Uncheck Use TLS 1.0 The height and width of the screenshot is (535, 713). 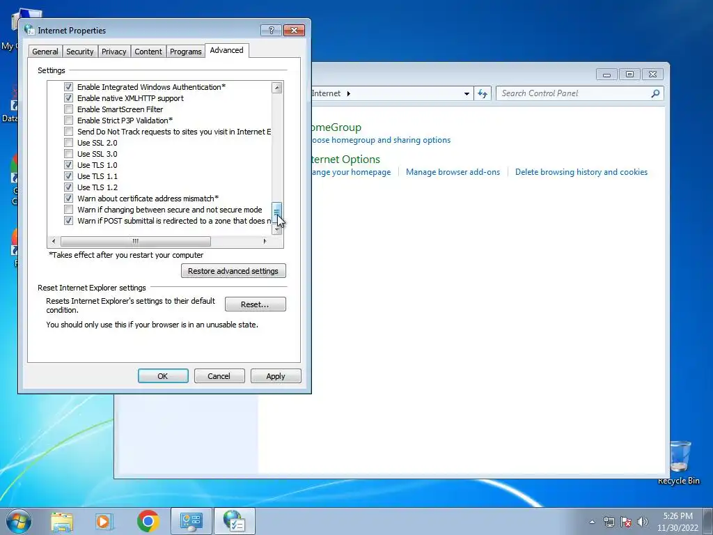coord(68,165)
